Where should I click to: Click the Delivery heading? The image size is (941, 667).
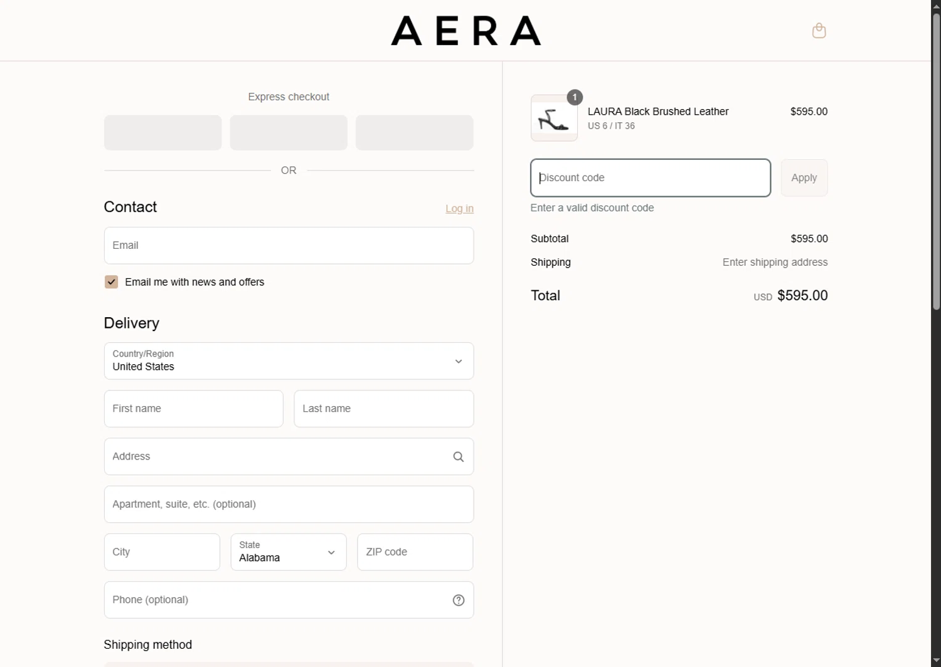pyautogui.click(x=132, y=323)
